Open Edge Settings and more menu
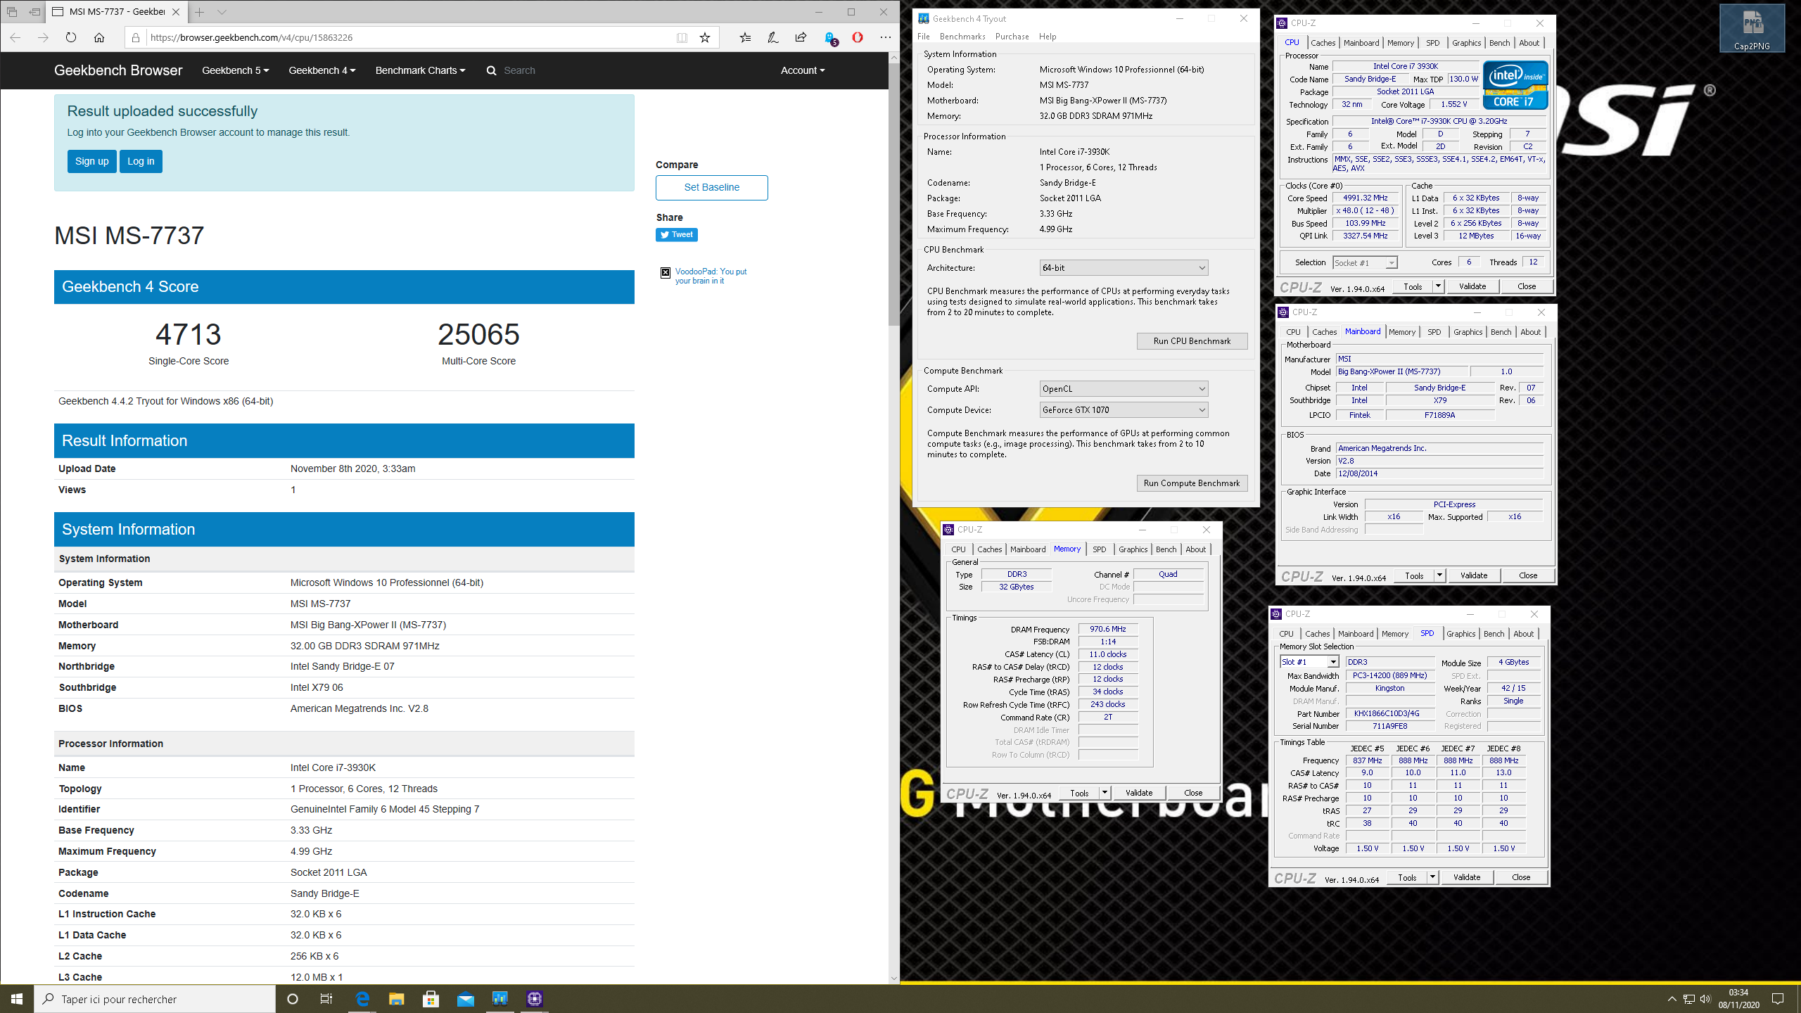 (x=885, y=37)
